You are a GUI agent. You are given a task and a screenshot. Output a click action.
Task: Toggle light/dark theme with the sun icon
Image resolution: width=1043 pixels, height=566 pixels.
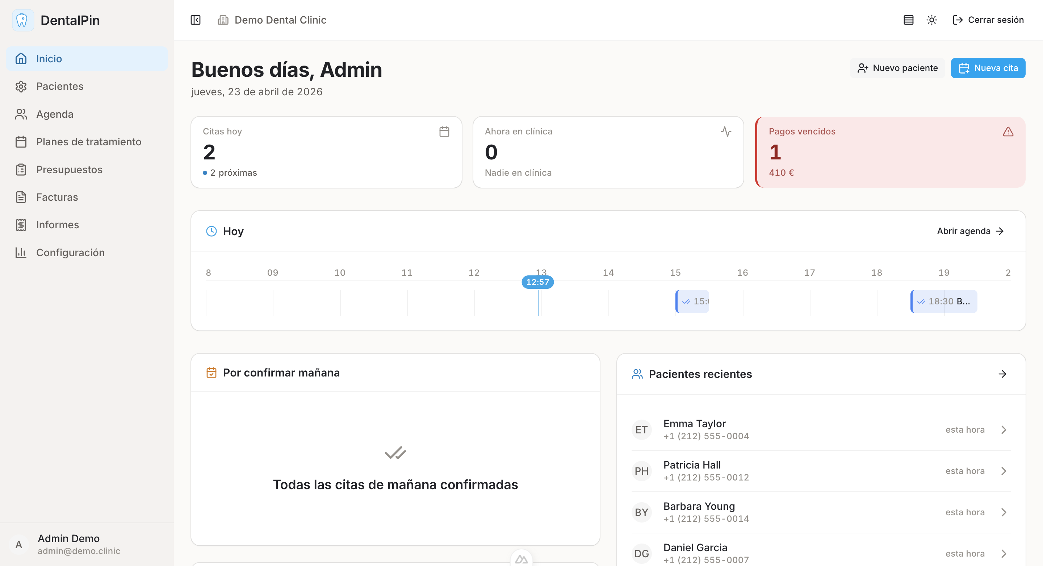(x=932, y=20)
